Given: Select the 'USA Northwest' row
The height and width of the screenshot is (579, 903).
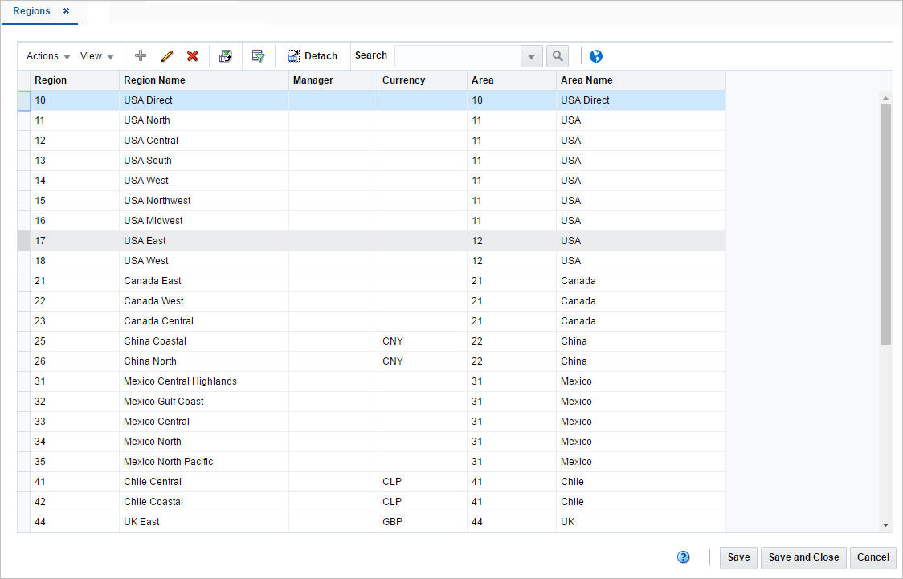Looking at the screenshot, I should [x=371, y=200].
